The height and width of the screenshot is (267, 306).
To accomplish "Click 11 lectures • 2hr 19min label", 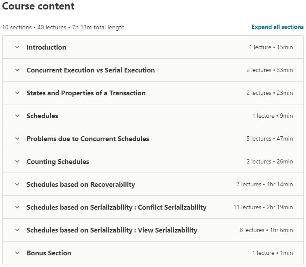I will click(263, 207).
